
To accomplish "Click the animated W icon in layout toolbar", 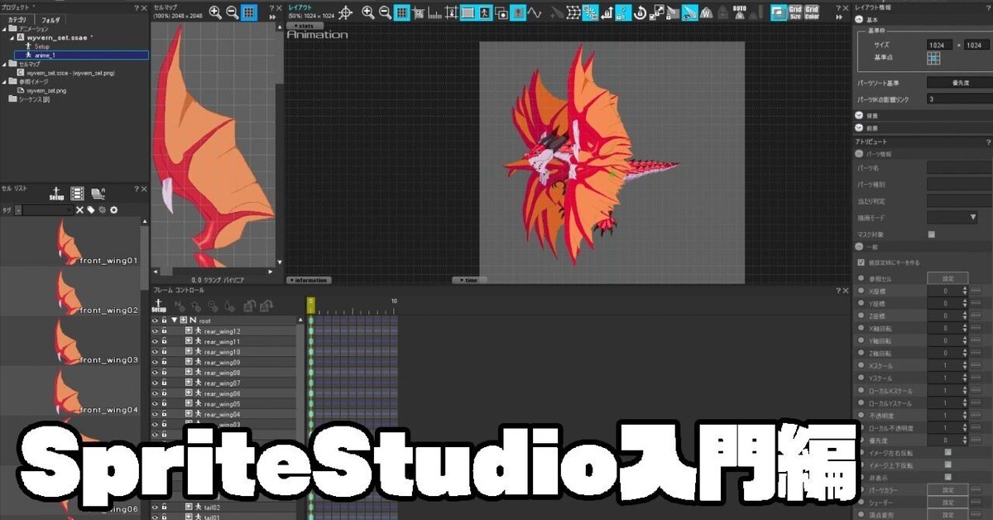I will (707, 12).
